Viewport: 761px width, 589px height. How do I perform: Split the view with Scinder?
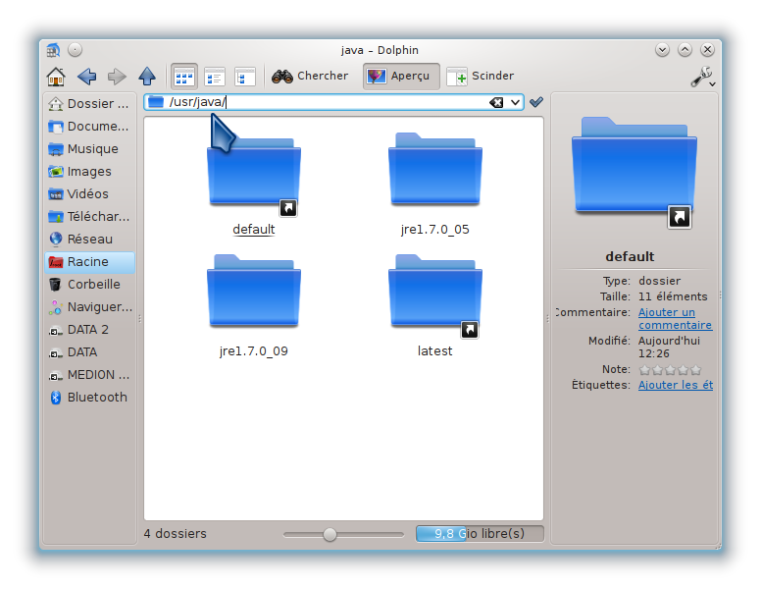481,76
